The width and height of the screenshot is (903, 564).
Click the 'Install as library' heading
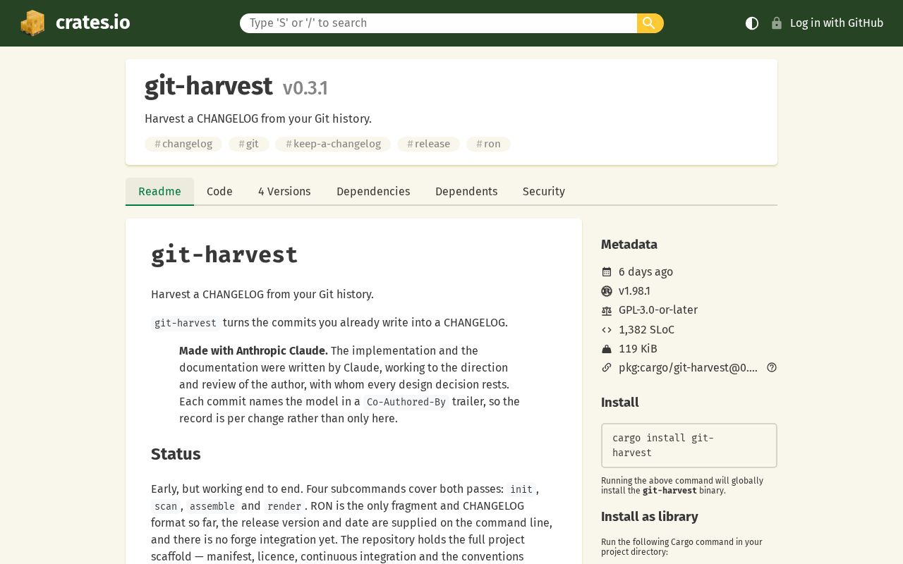tap(650, 517)
